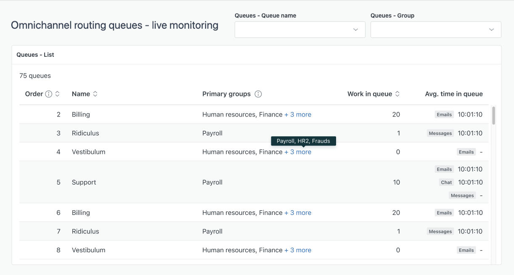This screenshot has width=514, height=275.
Task: Click the Primary groups header label
Action: coord(226,94)
